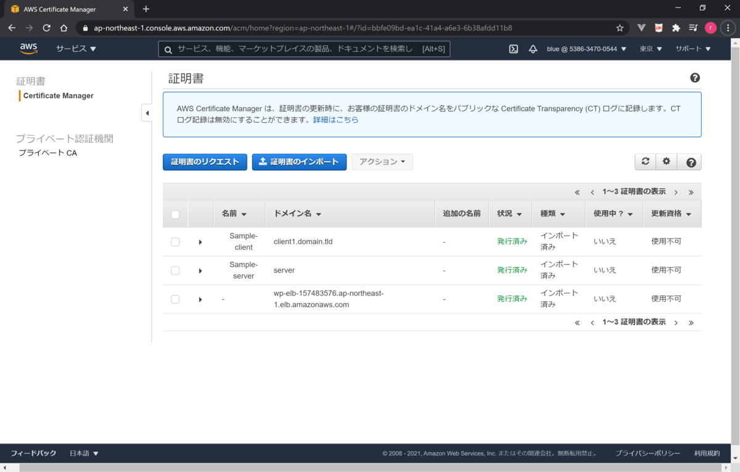The width and height of the screenshot is (740, 472).
Task: Sort by ドメイン名 column header
Action: pyautogui.click(x=298, y=213)
